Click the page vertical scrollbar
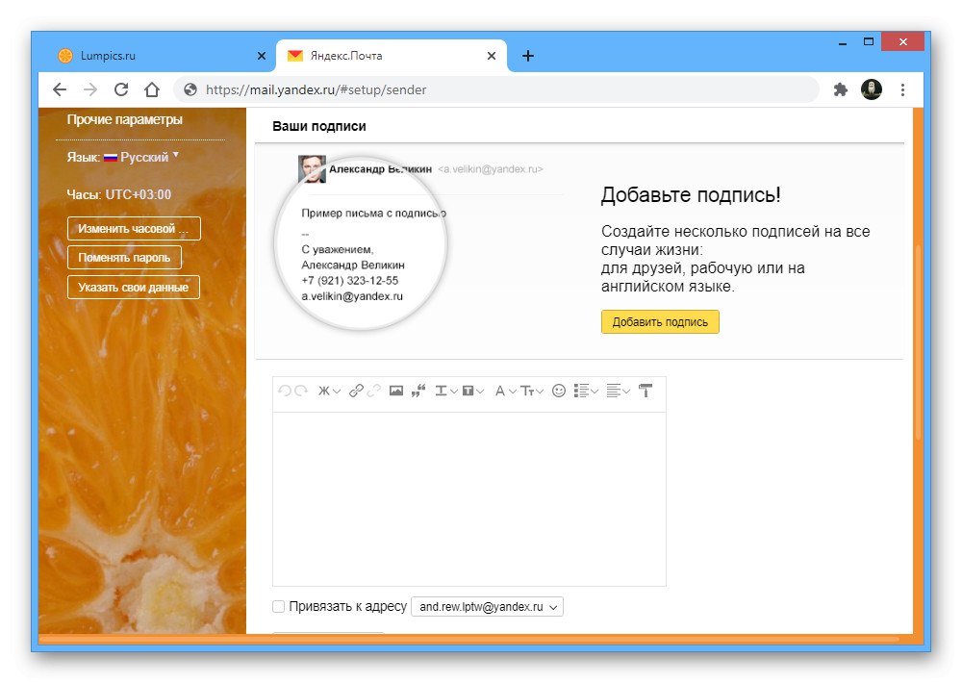The height and width of the screenshot is (683, 962). click(918, 341)
